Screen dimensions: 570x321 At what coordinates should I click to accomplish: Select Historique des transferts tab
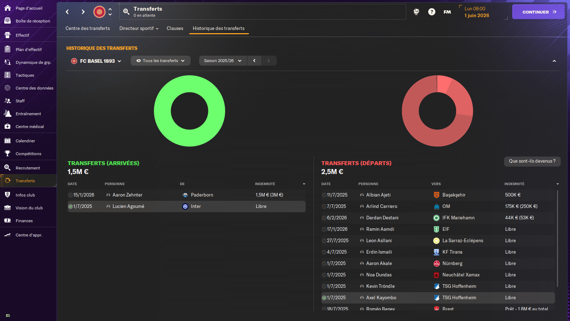(219, 28)
